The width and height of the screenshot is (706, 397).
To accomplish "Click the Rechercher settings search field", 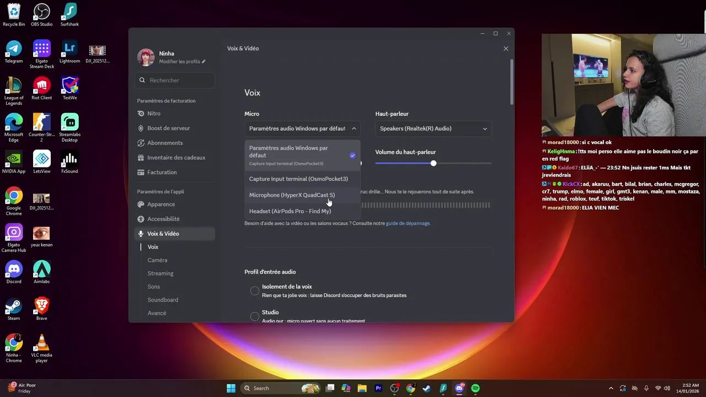I will [175, 81].
